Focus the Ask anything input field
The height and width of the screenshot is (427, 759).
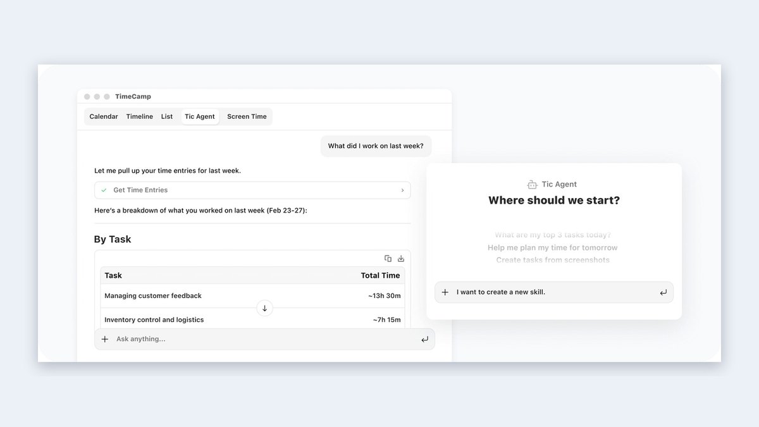point(264,339)
